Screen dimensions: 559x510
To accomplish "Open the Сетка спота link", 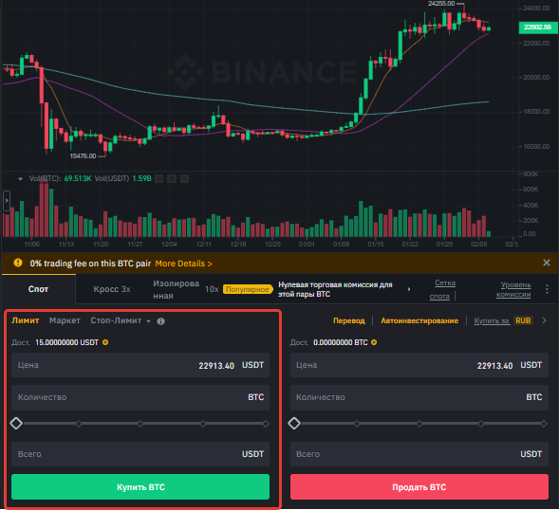I will tap(442, 289).
